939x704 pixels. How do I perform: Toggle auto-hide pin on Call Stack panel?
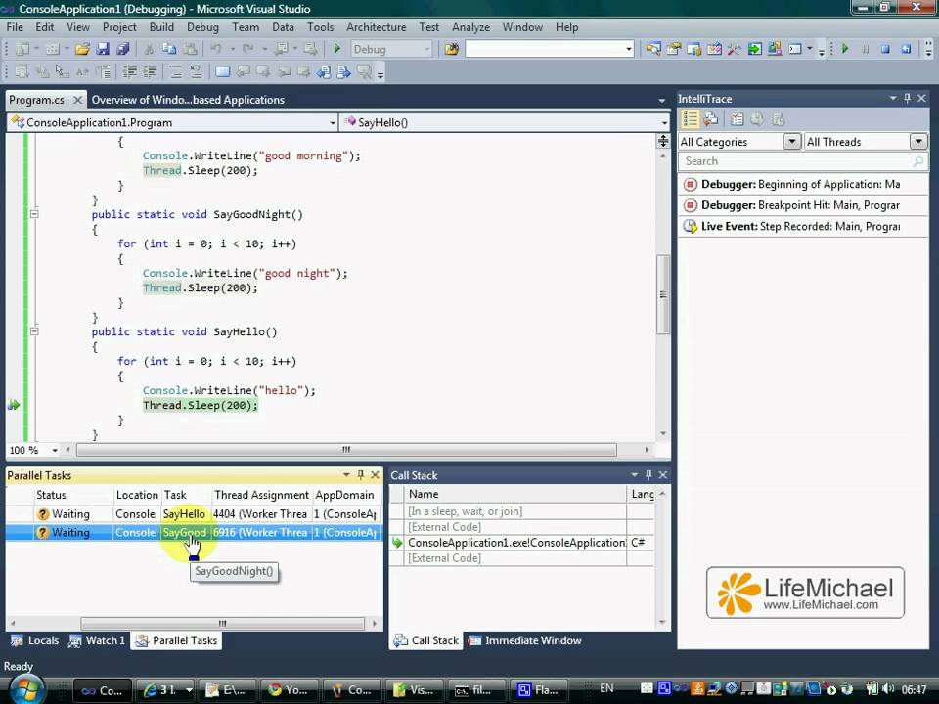click(648, 475)
